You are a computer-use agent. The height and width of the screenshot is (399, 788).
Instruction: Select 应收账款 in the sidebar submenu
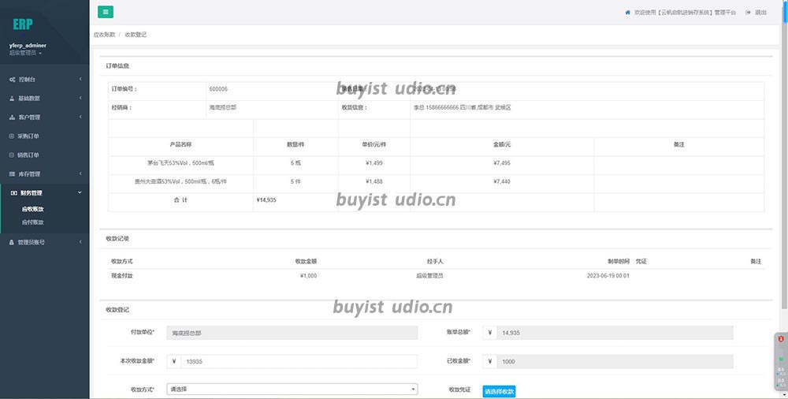point(32,209)
